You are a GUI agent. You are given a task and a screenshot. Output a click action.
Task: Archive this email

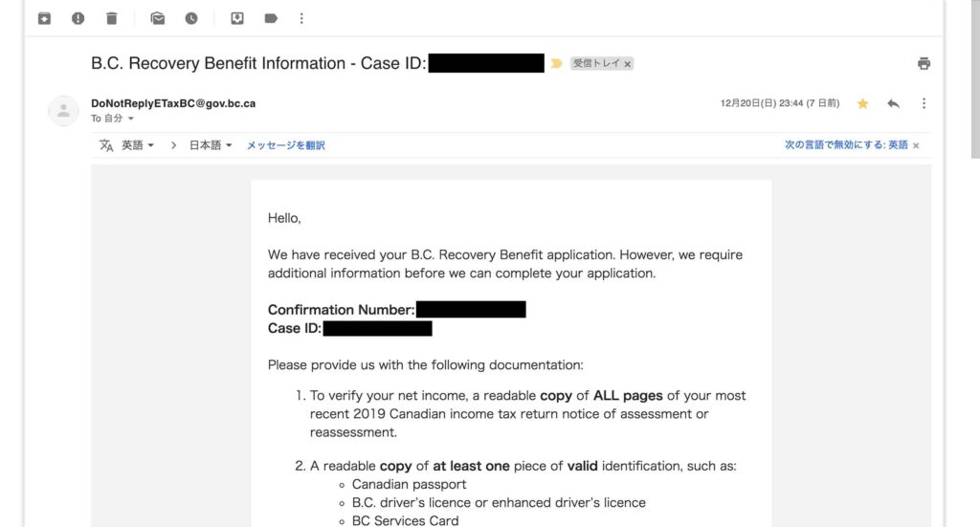(x=44, y=18)
